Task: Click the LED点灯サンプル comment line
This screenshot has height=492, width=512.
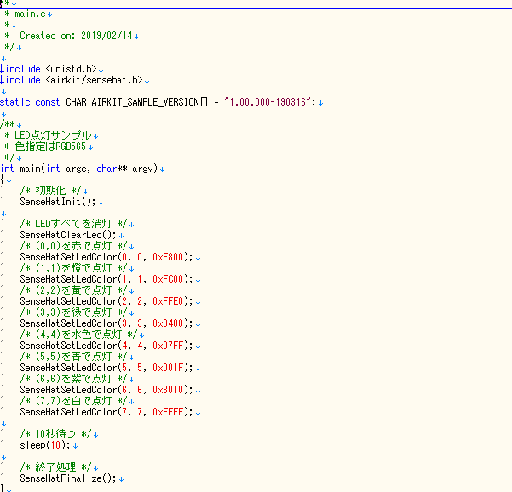Action: (54, 135)
